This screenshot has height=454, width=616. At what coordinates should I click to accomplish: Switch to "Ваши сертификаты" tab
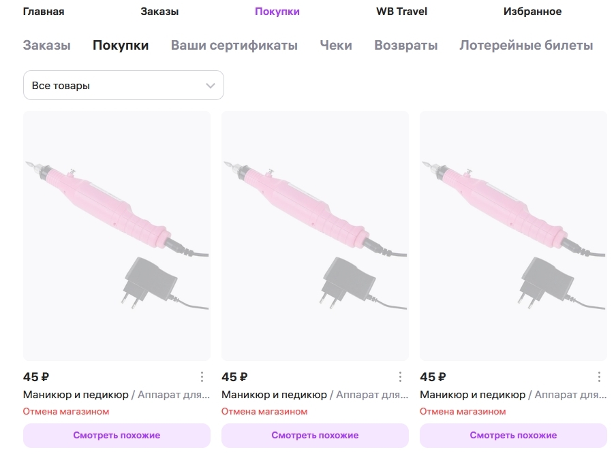tap(234, 46)
